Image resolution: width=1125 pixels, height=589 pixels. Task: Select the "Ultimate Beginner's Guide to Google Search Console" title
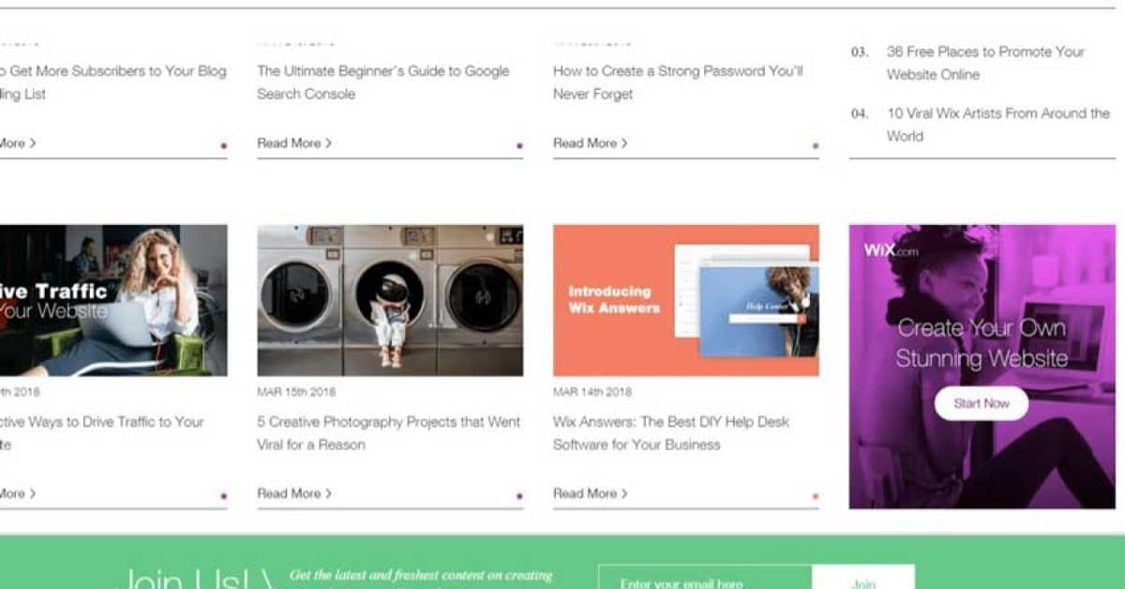pyautogui.click(x=382, y=82)
